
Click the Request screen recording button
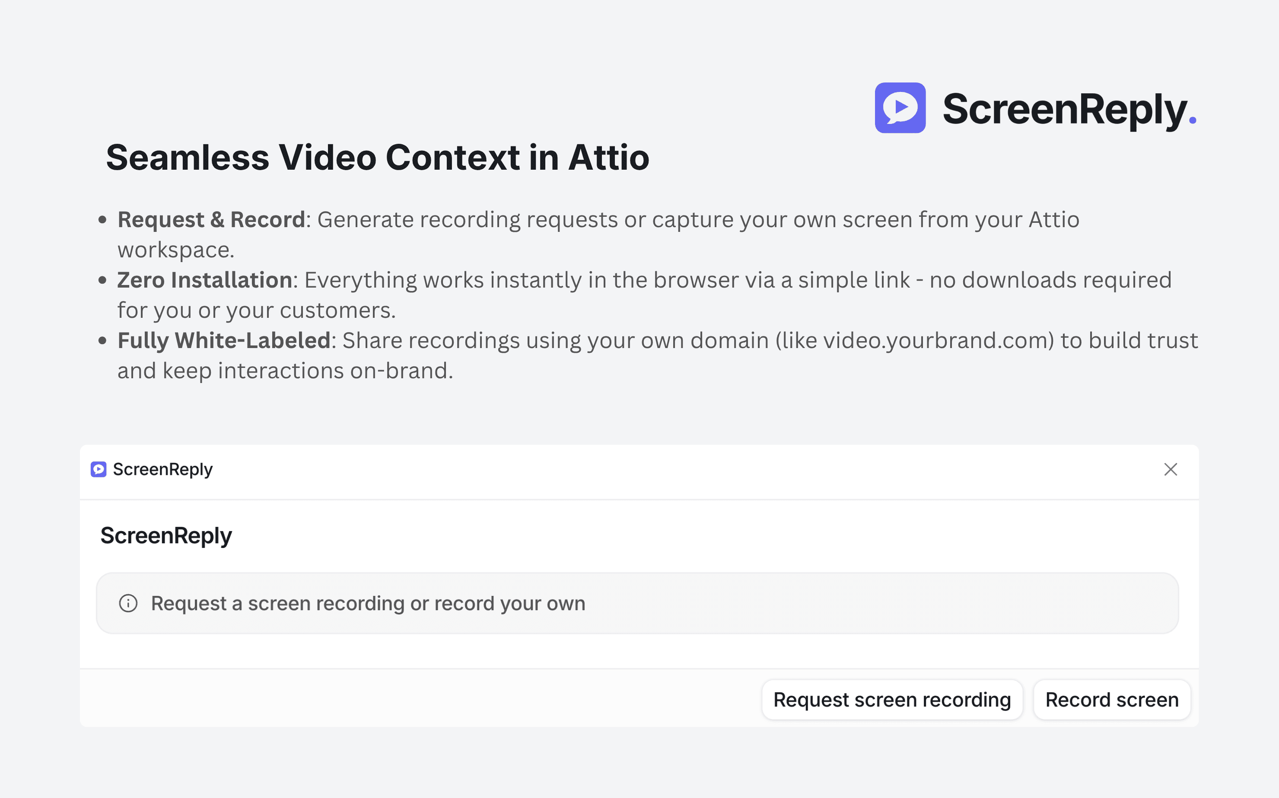(x=892, y=699)
